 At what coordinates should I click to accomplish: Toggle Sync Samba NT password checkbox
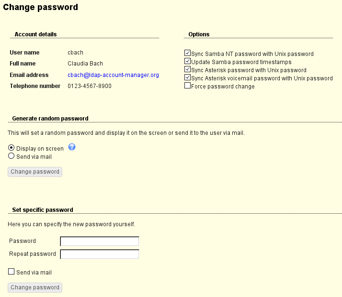[x=188, y=54]
